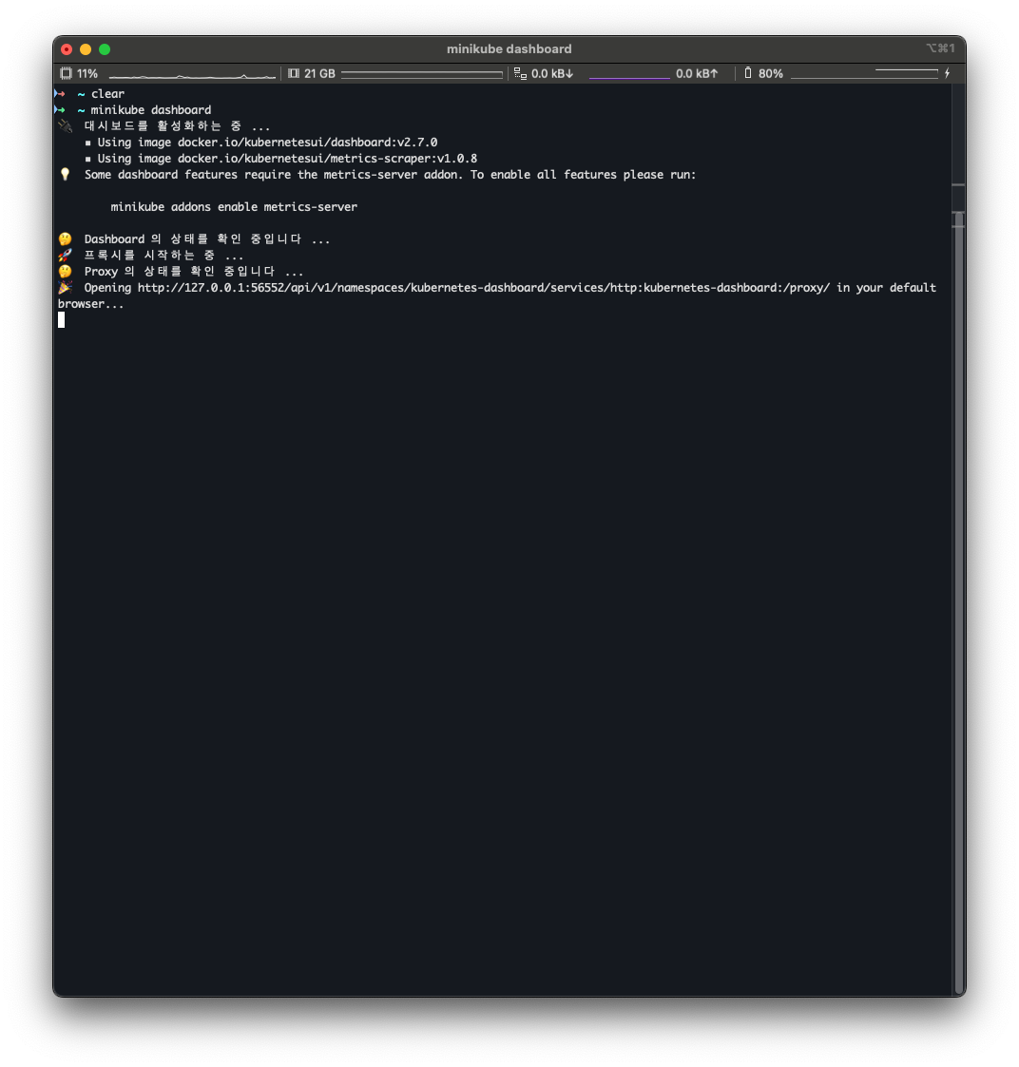Screen dimensions: 1019x1067
Task: Click the 11% CPU readout
Action: (87, 73)
